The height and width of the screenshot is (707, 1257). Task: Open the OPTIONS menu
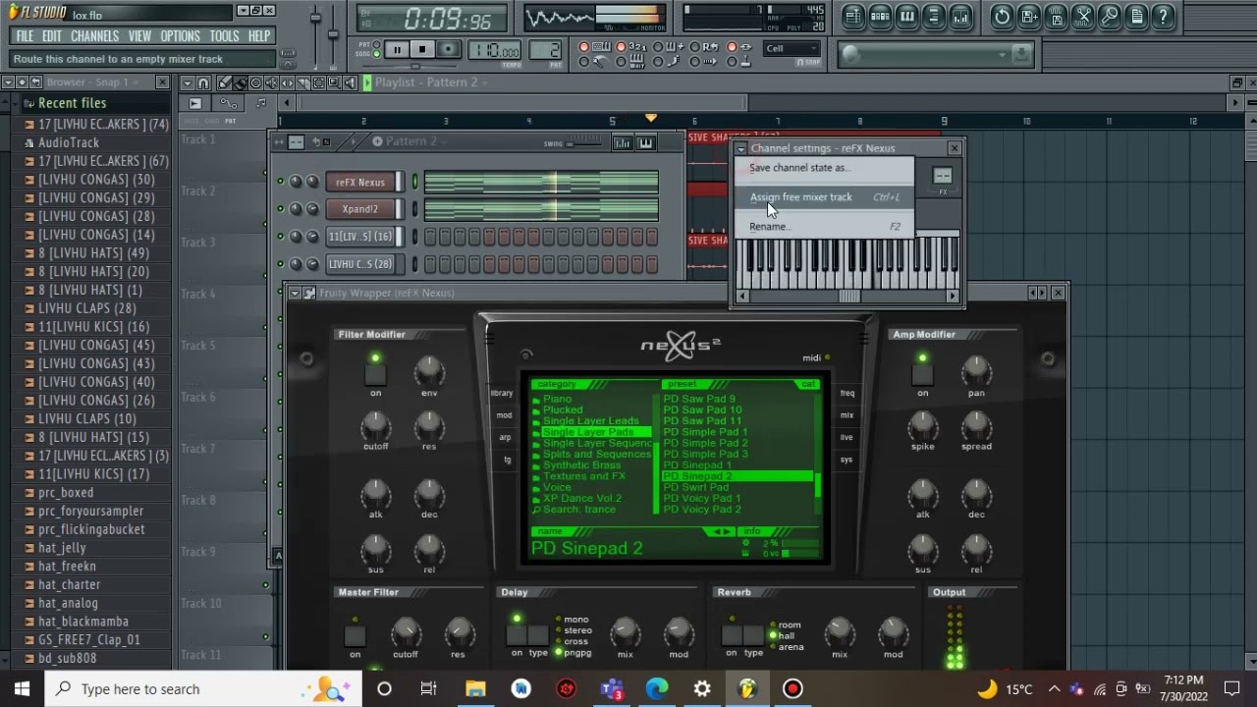180,36
